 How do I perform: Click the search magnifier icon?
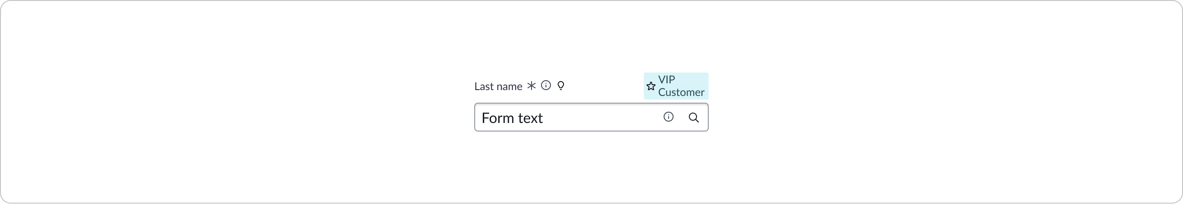click(693, 118)
